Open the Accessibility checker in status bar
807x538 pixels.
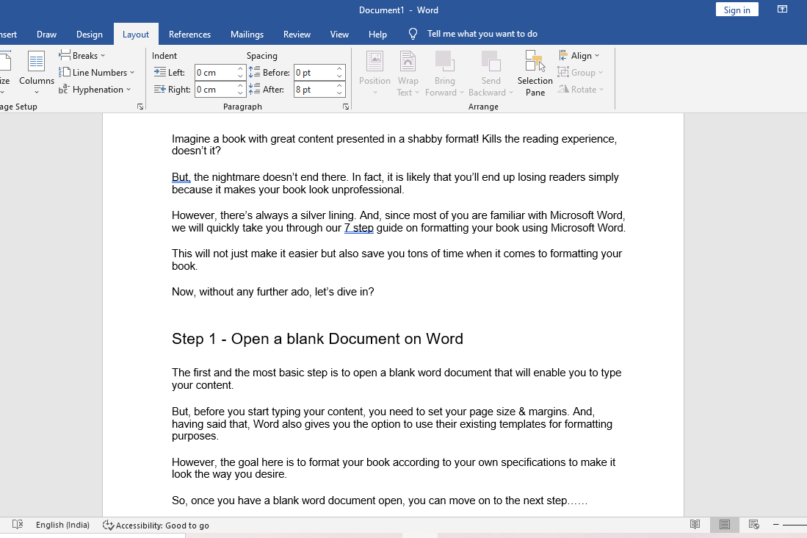click(x=156, y=525)
